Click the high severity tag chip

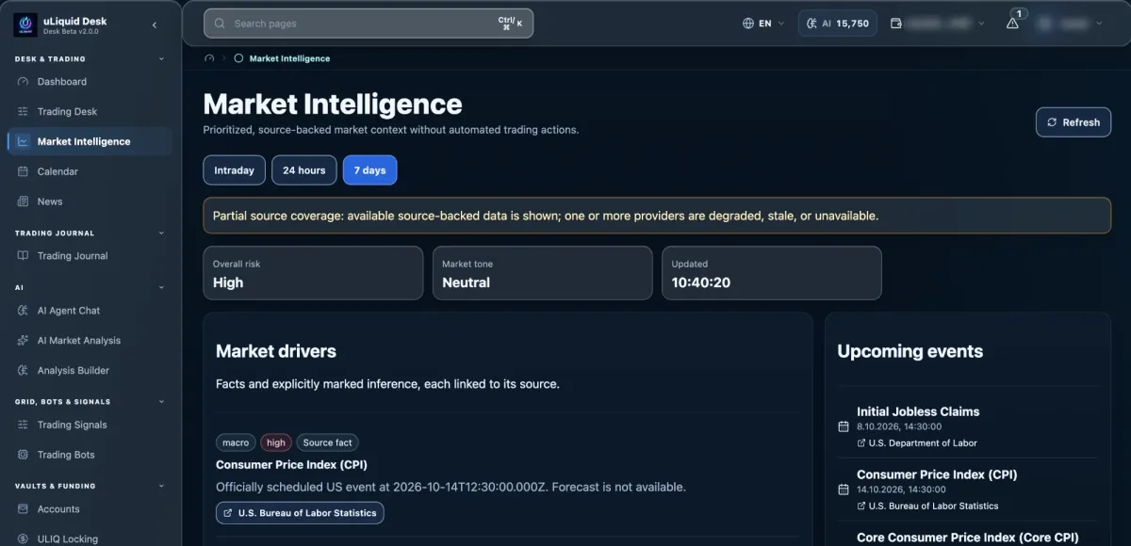coord(276,442)
